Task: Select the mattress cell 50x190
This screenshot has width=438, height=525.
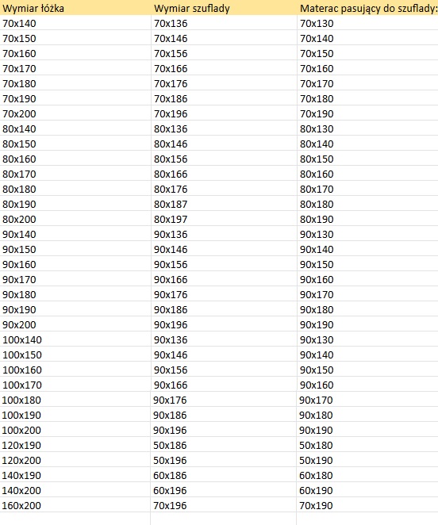Action: click(367, 460)
